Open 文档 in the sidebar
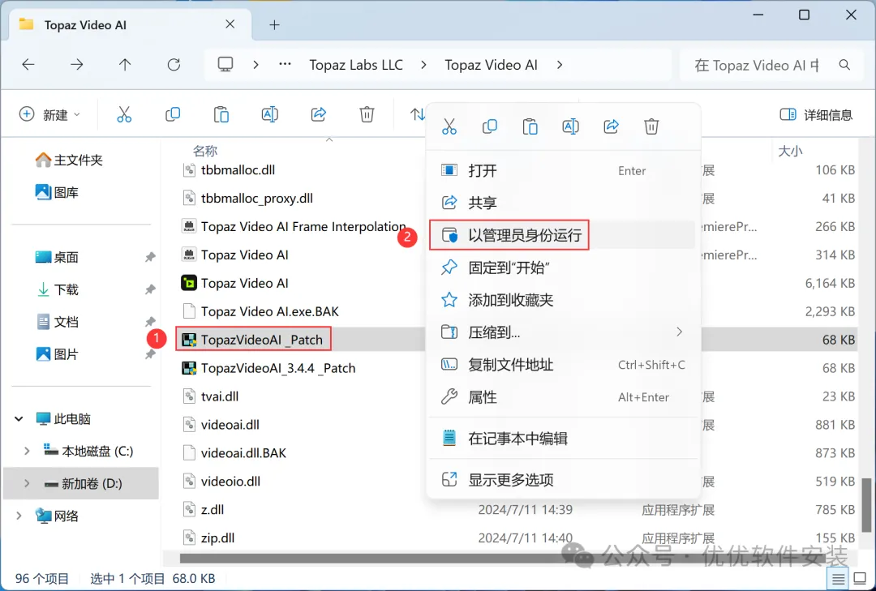 coord(57,322)
